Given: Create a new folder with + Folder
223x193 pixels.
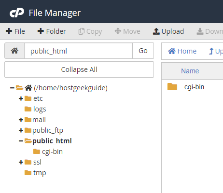Looking at the screenshot, I should (52, 31).
